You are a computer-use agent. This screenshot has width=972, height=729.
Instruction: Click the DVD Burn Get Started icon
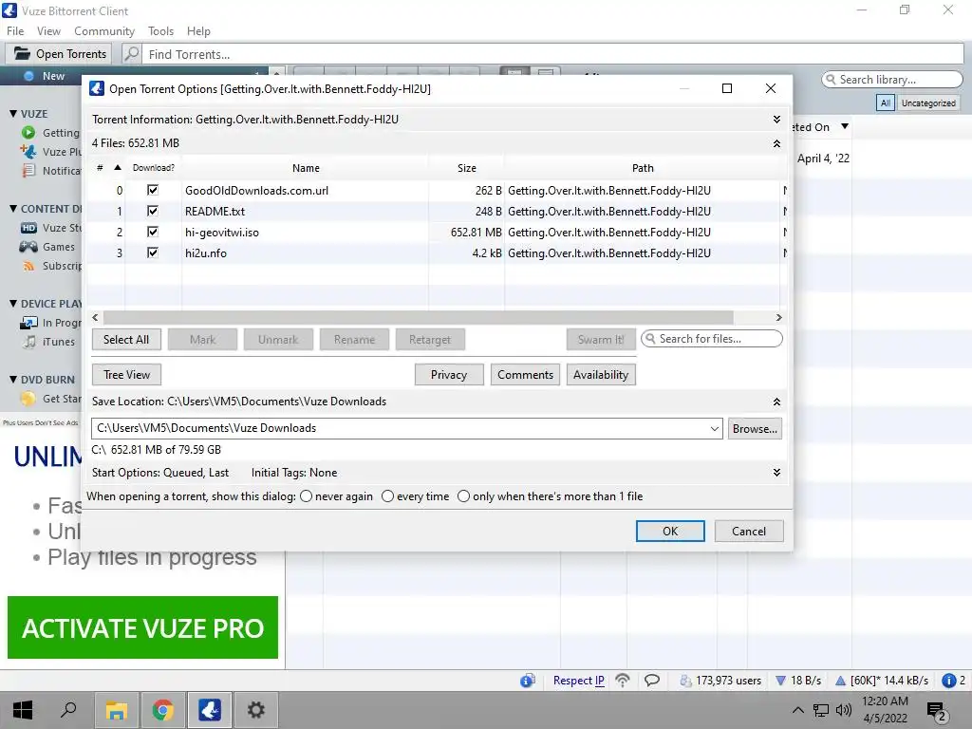[28, 399]
